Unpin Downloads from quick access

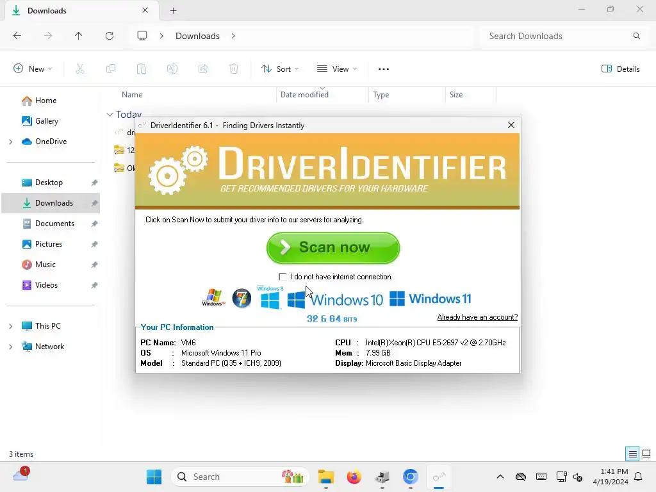click(95, 203)
